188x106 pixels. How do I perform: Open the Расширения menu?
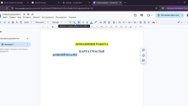(x=61, y=17)
